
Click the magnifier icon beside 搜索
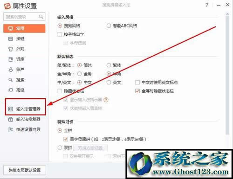click(x=11, y=80)
